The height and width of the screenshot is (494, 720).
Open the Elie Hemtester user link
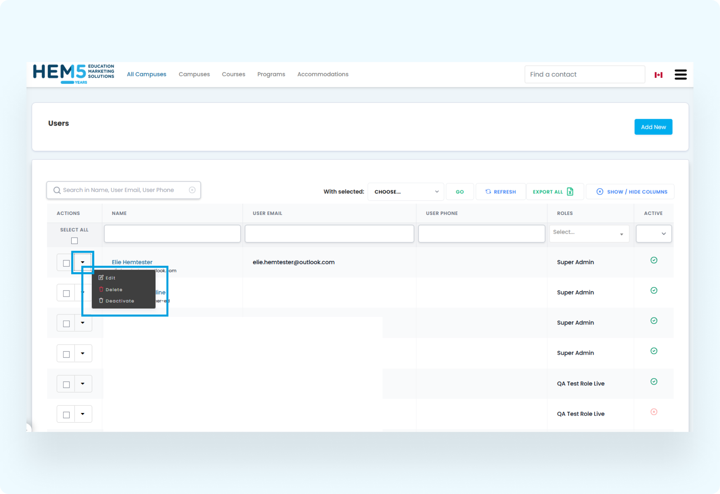pyautogui.click(x=132, y=262)
